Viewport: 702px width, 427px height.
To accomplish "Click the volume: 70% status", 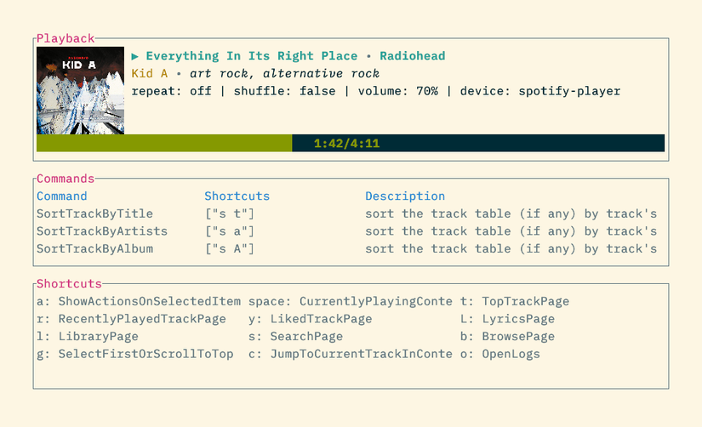I will pos(398,91).
